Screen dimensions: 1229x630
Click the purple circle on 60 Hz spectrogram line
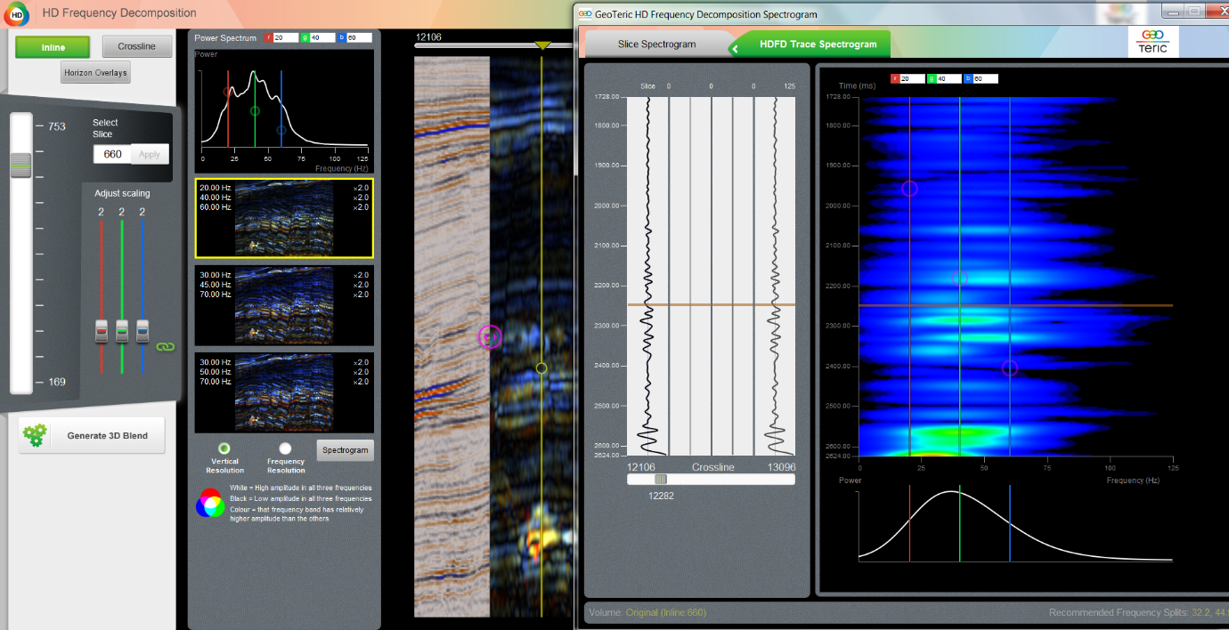(x=1009, y=367)
